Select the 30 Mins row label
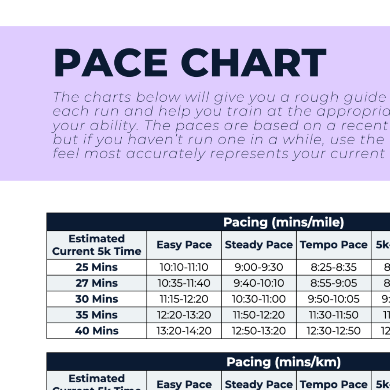This screenshot has width=390, height=390. 97,299
